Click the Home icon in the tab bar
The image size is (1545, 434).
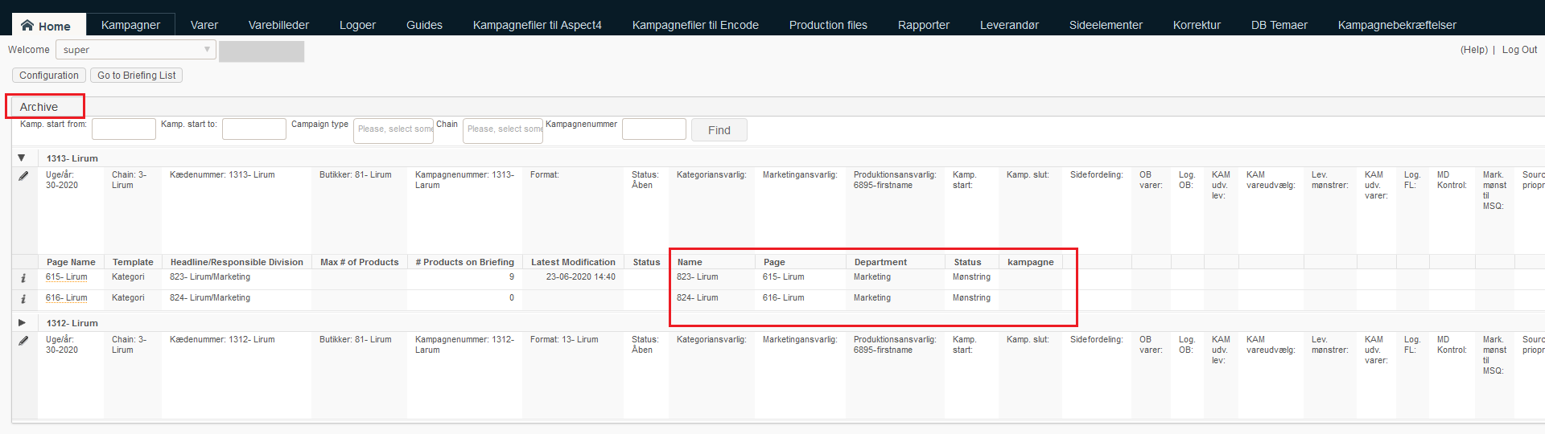(27, 25)
